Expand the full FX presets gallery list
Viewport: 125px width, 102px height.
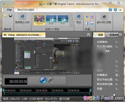(71, 24)
